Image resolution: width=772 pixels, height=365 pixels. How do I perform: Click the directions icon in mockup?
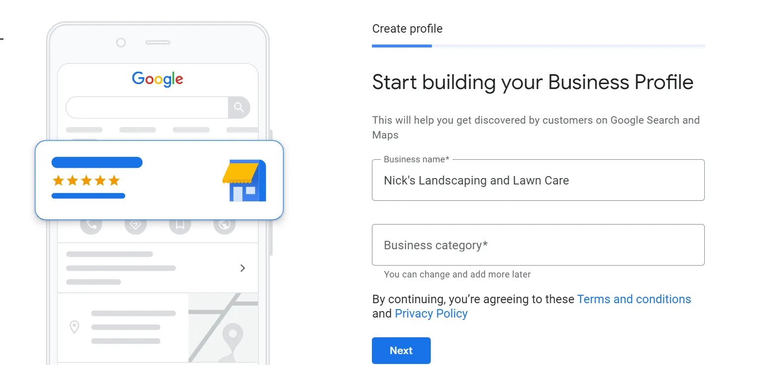click(x=136, y=226)
